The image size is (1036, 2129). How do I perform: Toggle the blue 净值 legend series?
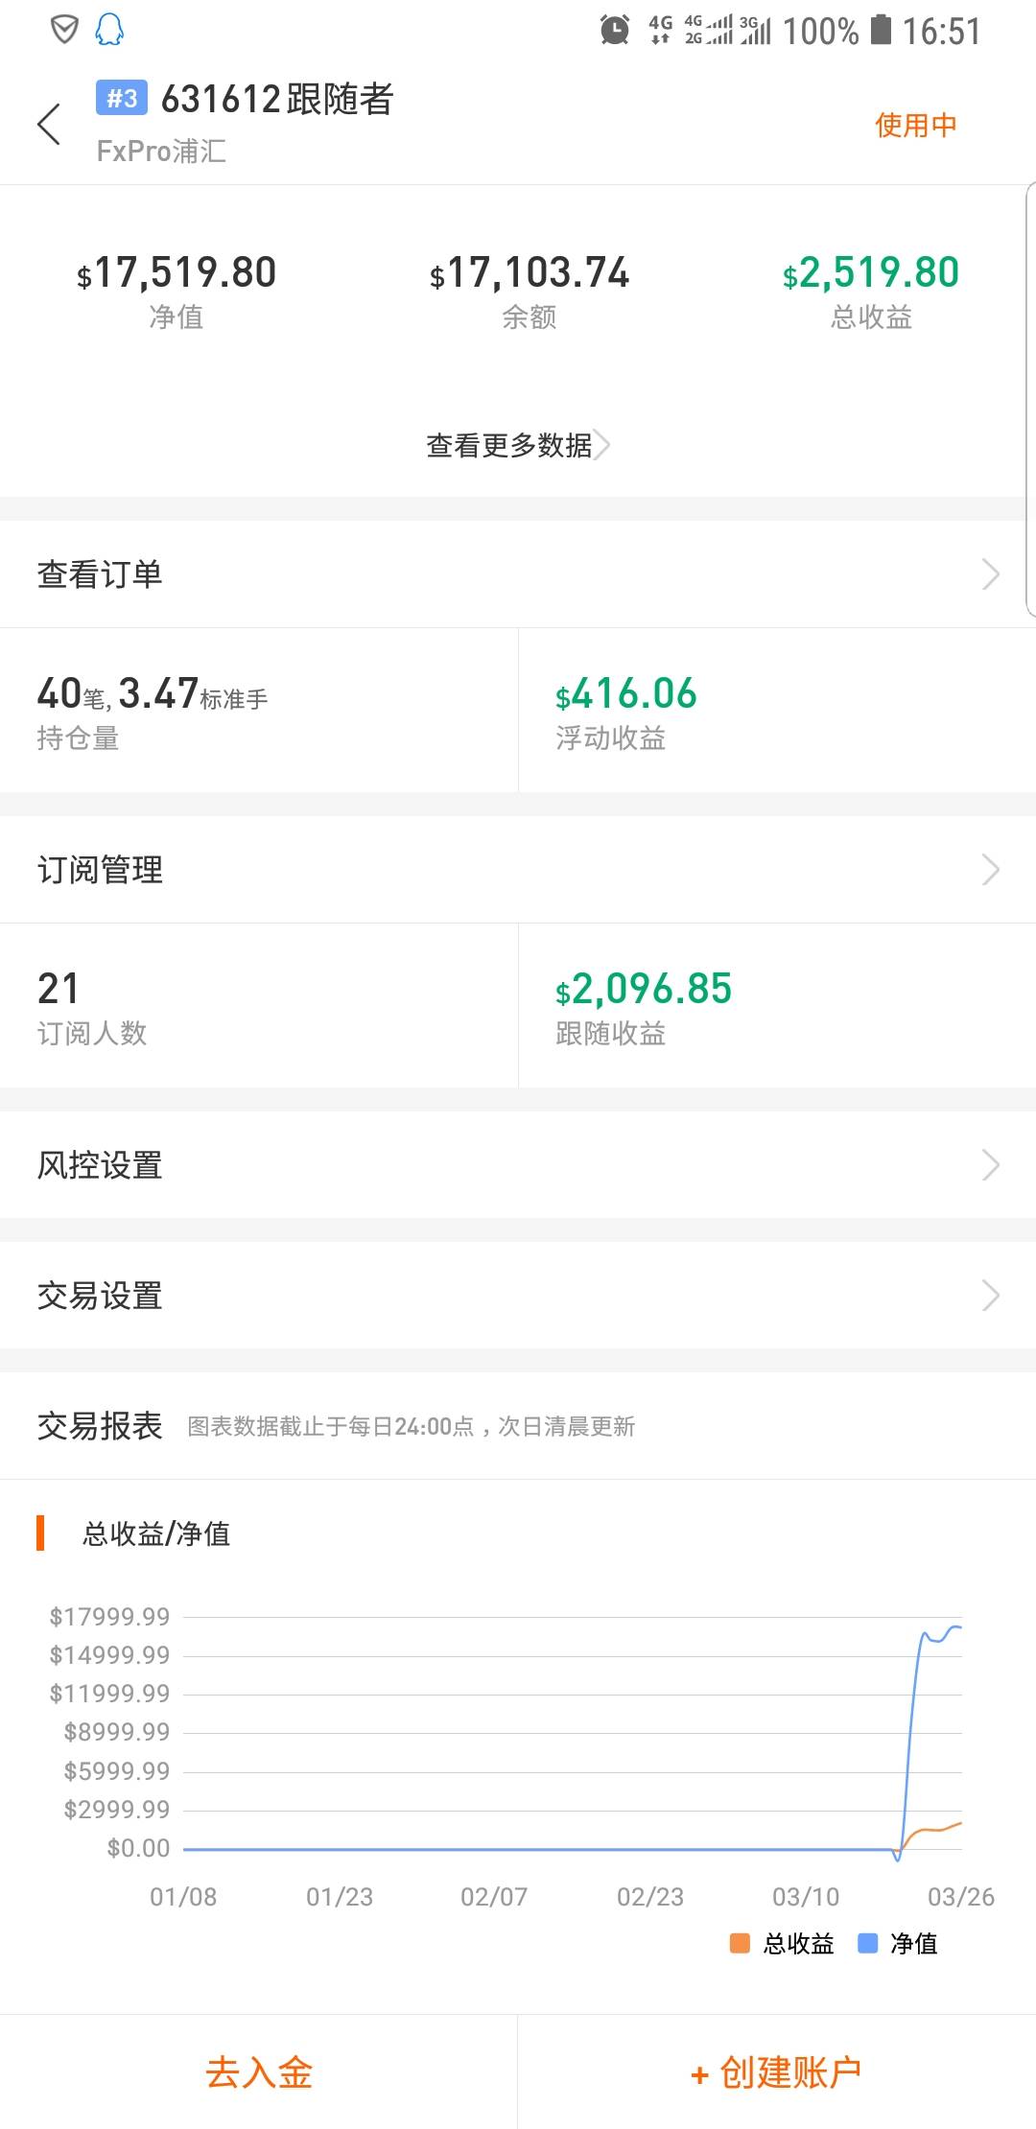[x=897, y=1944]
